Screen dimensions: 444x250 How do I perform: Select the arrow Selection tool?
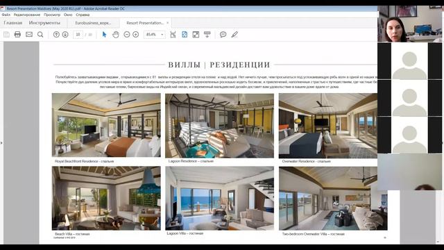click(x=104, y=35)
